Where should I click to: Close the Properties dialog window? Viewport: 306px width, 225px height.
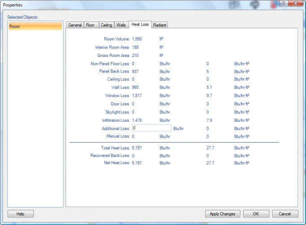pos(296,3)
